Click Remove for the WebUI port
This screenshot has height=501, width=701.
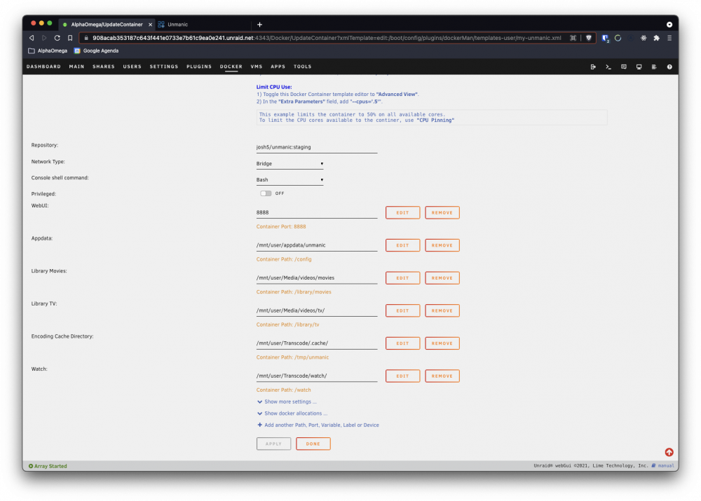(442, 213)
